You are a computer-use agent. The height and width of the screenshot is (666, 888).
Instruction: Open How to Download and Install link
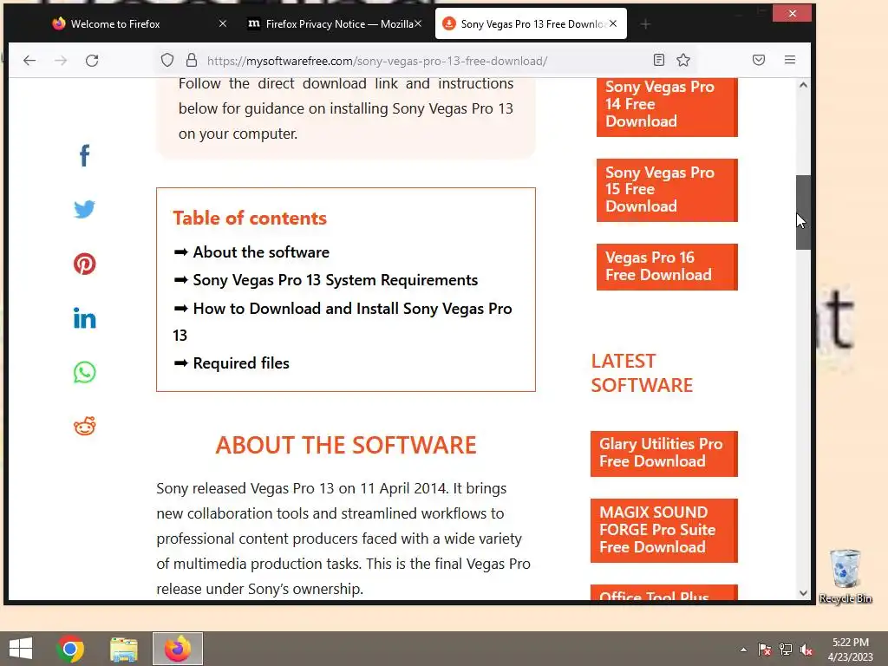click(x=343, y=322)
